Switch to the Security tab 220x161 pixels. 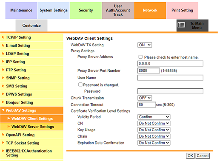(x=86, y=10)
